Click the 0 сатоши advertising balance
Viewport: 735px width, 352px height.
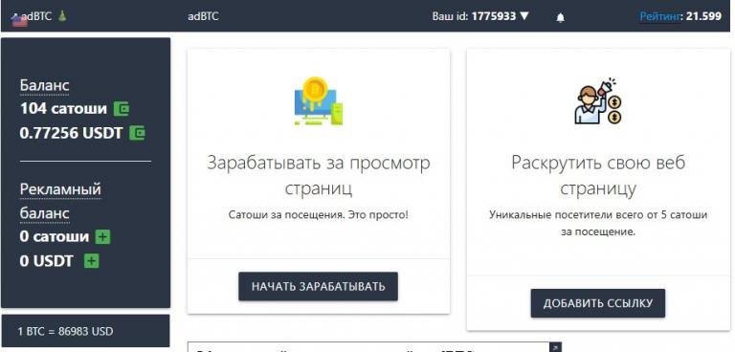[x=55, y=236]
